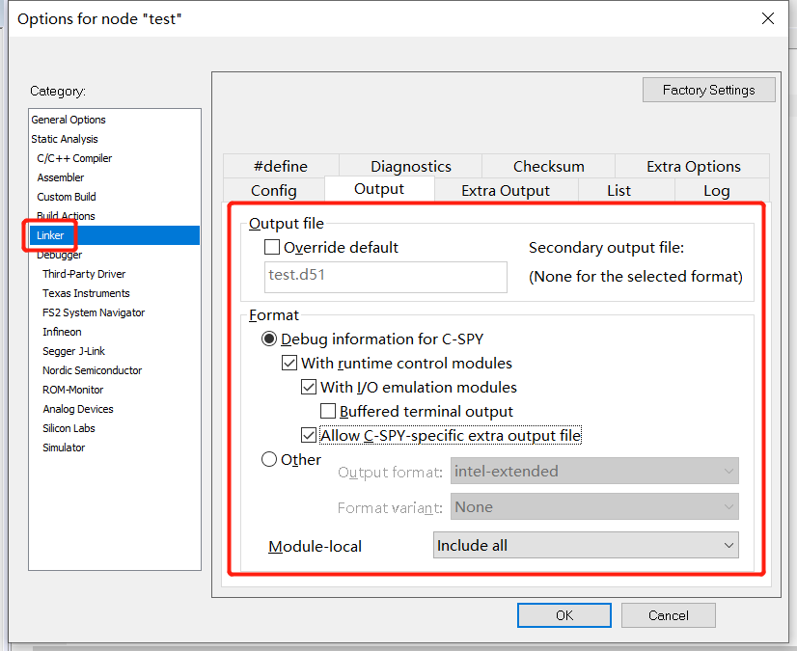Open the Extra Output tab

tap(506, 190)
